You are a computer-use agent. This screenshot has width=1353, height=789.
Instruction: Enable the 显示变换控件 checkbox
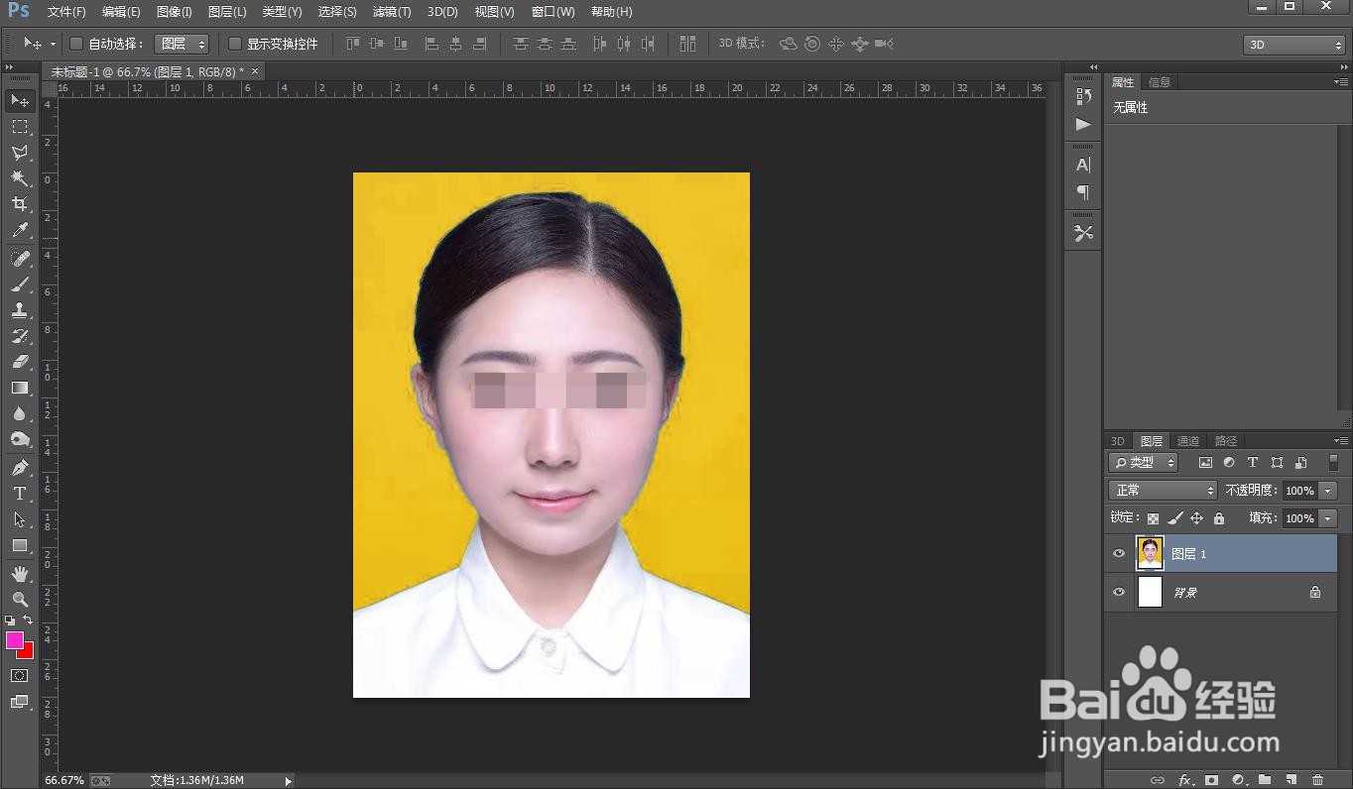(235, 44)
